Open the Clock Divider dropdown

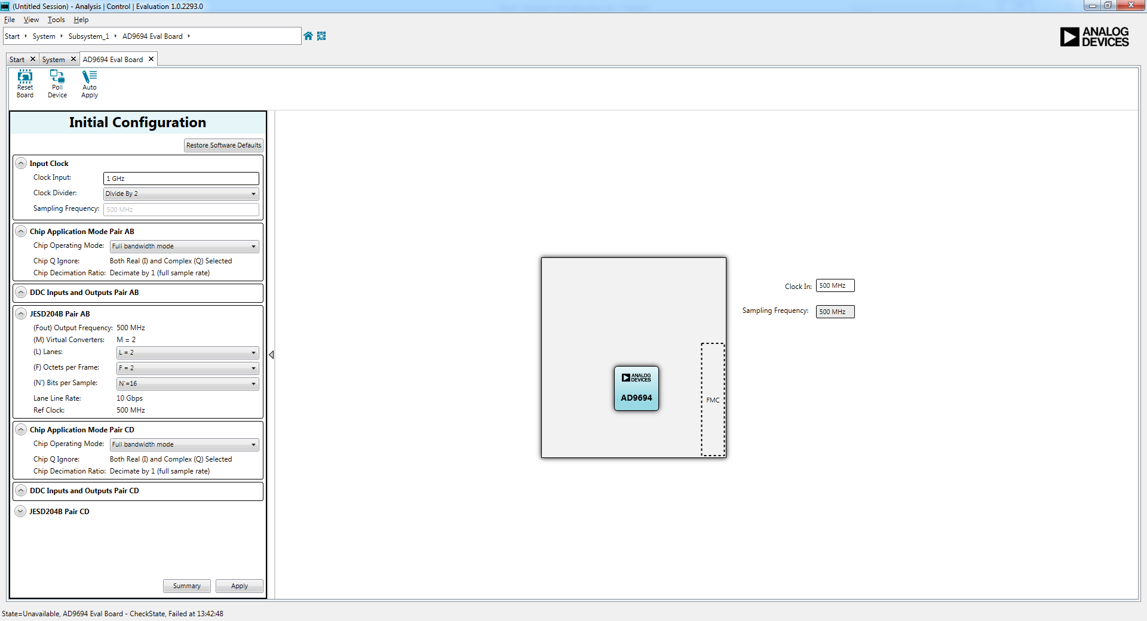[x=181, y=194]
